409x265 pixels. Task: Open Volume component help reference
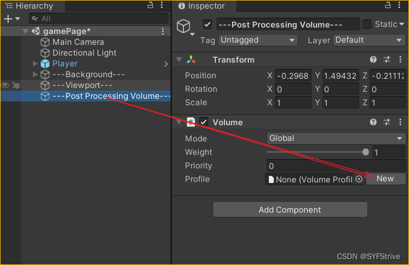(373, 122)
